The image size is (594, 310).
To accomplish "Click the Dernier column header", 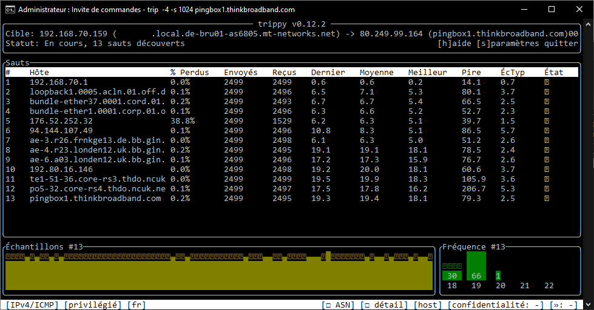I will tap(328, 72).
